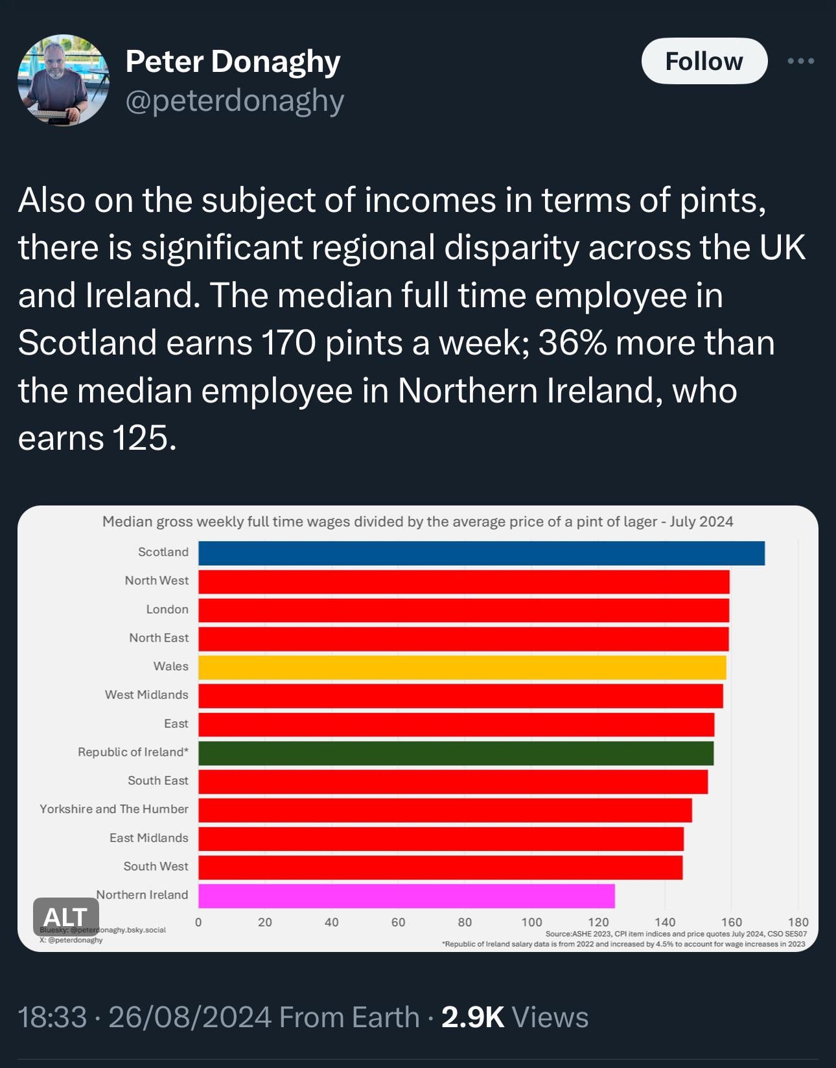Click the red London bar
Screen dimensions: 836x1068
tap(463, 610)
